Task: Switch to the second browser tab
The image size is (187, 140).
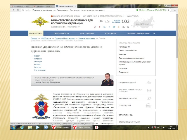Action: point(44,6)
